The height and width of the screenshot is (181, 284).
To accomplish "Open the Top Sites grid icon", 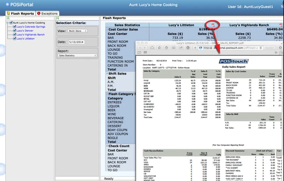I will pyautogui.click(x=145, y=52).
